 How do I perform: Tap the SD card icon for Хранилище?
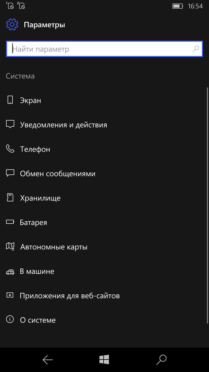(10, 198)
